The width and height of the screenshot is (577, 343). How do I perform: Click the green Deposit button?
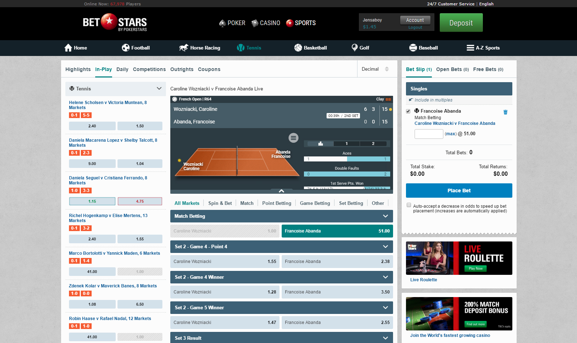[461, 23]
